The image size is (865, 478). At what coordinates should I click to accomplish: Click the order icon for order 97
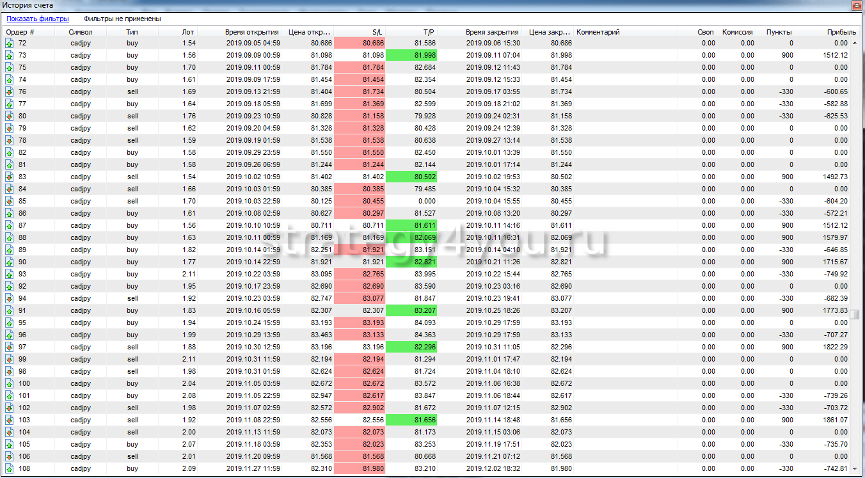pos(10,347)
